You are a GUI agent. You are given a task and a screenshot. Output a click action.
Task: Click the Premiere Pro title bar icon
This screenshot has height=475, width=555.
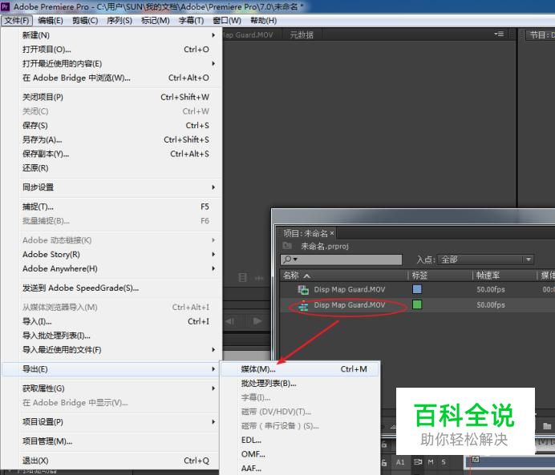click(5, 6)
